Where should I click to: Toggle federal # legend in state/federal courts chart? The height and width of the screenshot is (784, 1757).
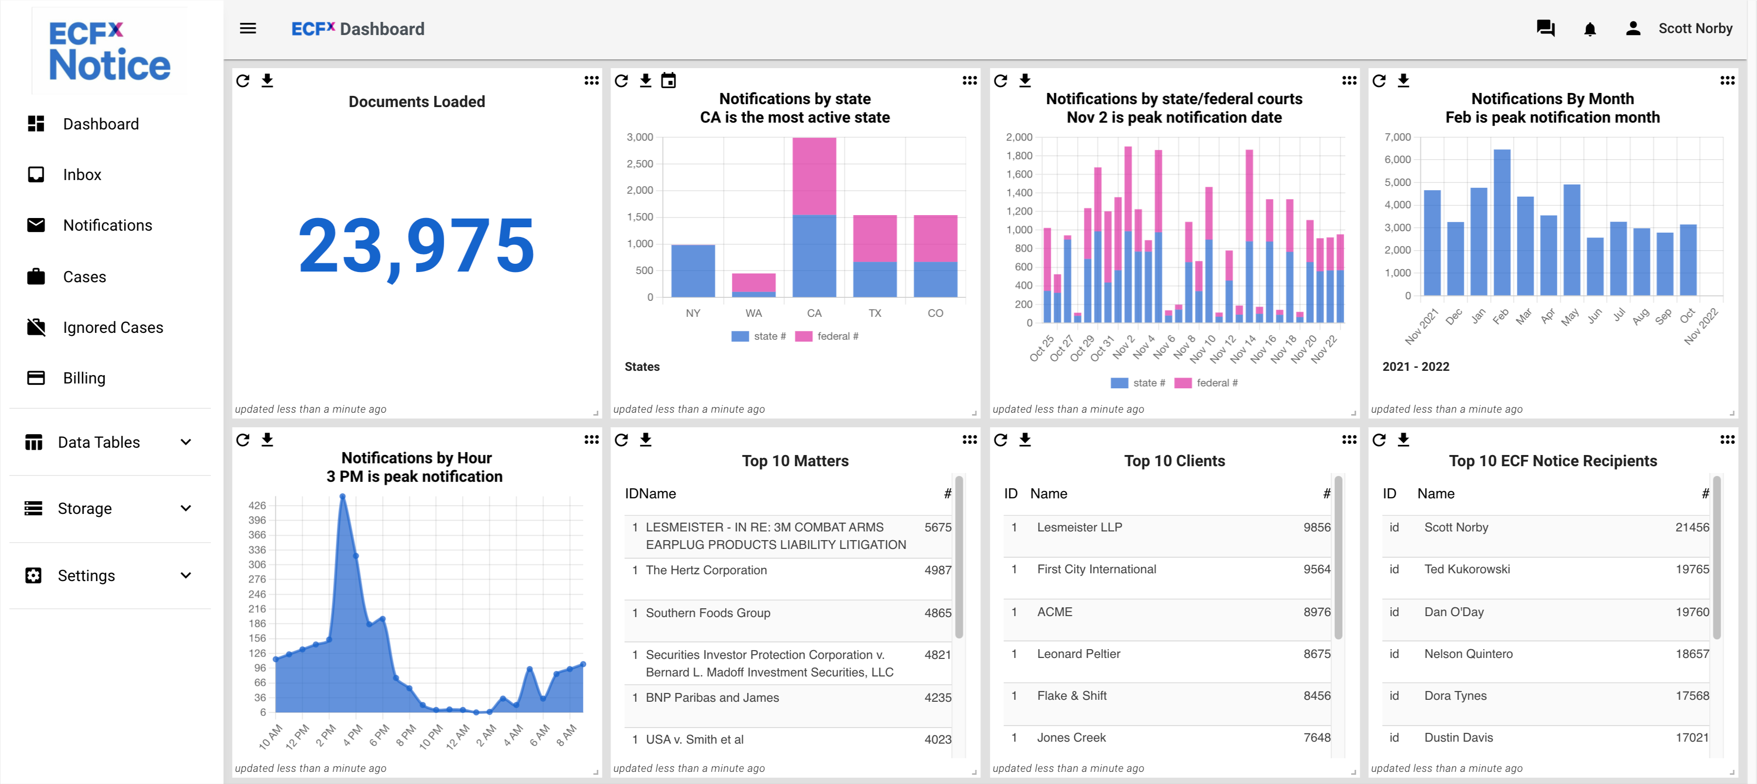[1206, 383]
